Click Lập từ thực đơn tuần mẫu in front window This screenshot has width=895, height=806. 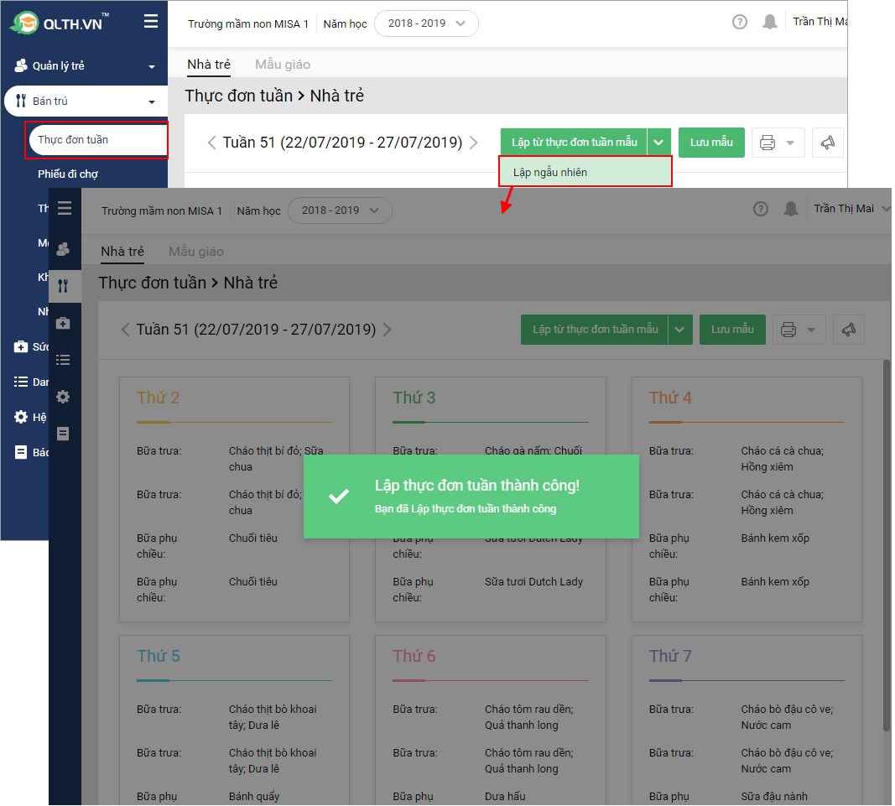coord(595,330)
